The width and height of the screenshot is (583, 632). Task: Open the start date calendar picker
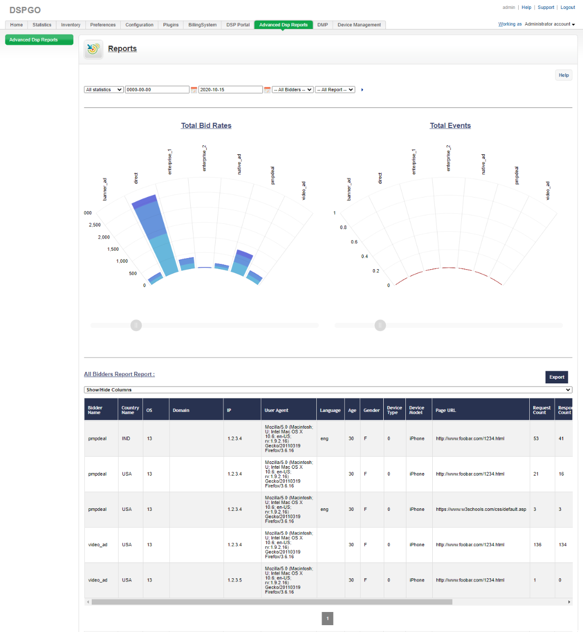(x=193, y=90)
